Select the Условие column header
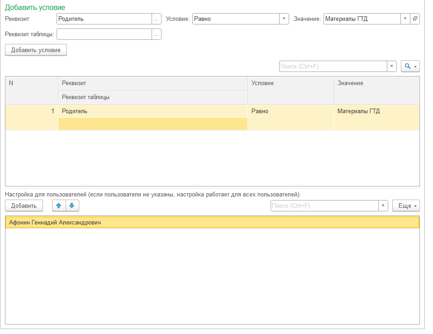Viewport: 433px width, 334px height. click(x=290, y=91)
